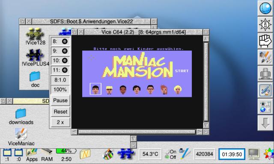Open the blue globe icon in the side panel
Image resolution: width=274 pixels, height=164 pixels.
tap(265, 8)
